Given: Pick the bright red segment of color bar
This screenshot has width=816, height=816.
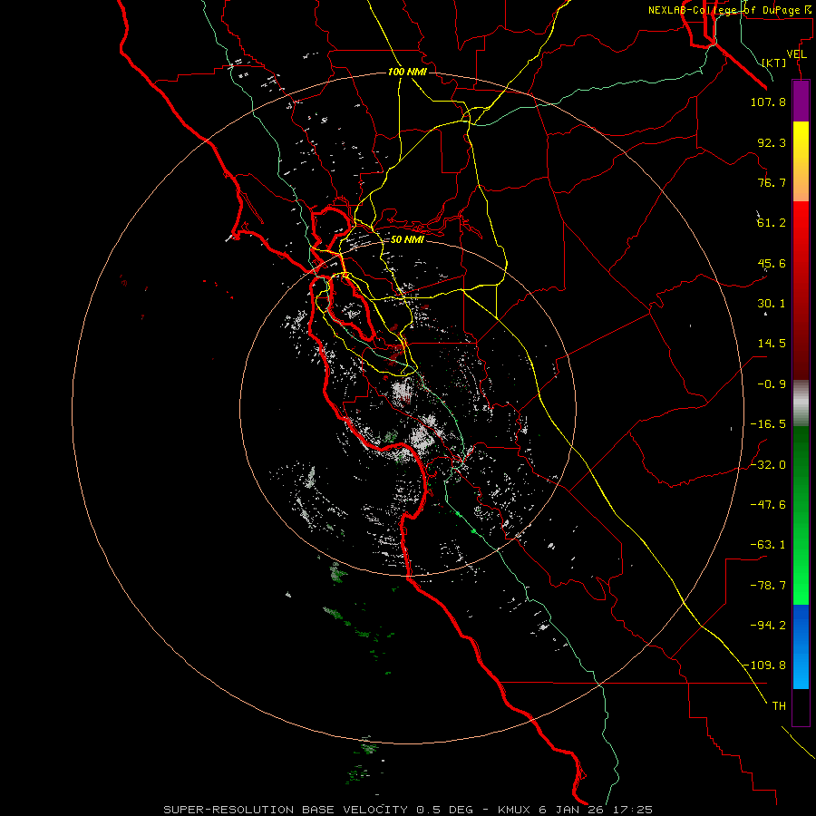Looking at the screenshot, I should (801, 241).
